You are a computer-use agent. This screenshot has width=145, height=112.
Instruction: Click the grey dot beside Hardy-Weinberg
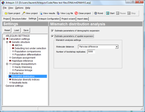click(13, 67)
